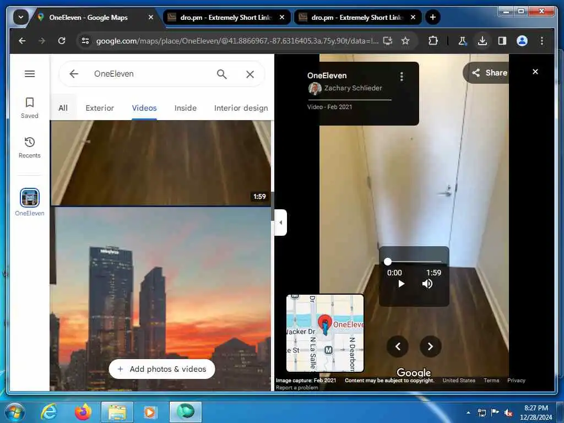Open Recents in the sidebar

click(x=30, y=148)
